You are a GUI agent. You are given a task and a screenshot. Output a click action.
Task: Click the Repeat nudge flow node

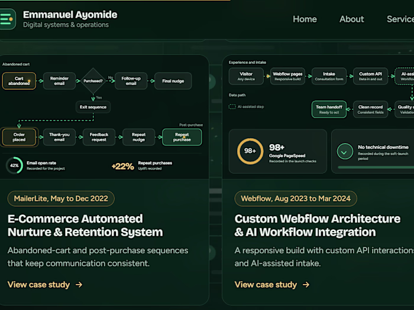pyautogui.click(x=138, y=137)
